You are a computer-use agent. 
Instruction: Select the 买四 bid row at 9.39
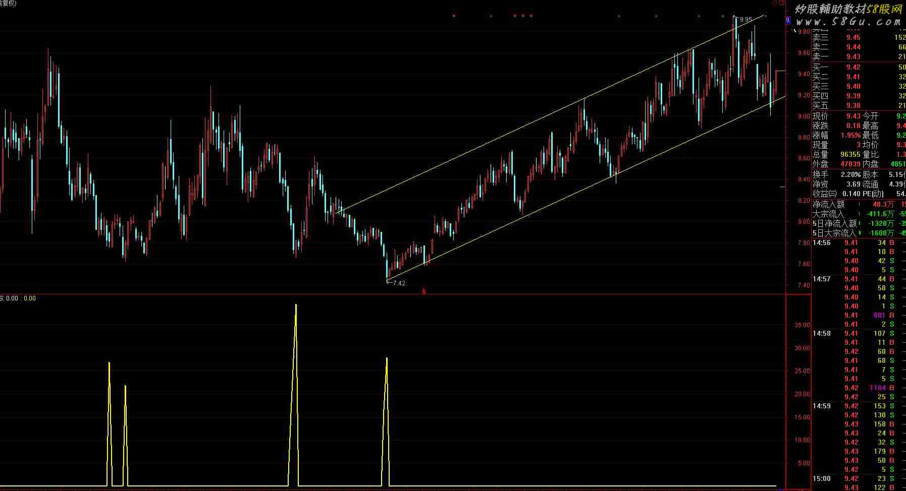click(x=859, y=96)
